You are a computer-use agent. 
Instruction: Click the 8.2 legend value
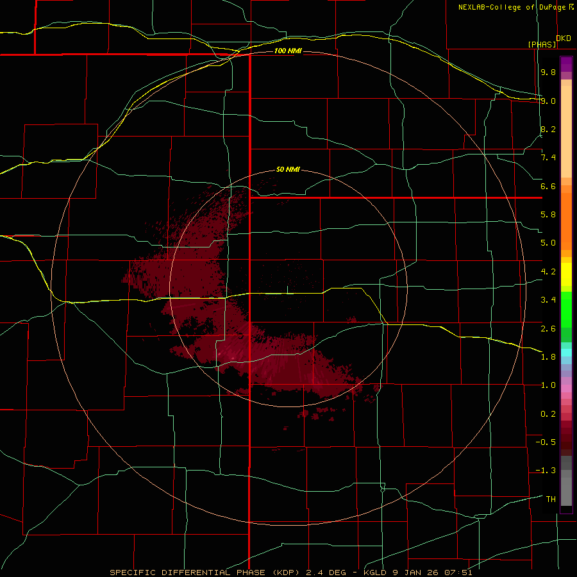coord(548,129)
